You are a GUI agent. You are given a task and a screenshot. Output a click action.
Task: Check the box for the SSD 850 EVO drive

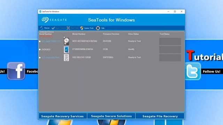(x=40, y=58)
